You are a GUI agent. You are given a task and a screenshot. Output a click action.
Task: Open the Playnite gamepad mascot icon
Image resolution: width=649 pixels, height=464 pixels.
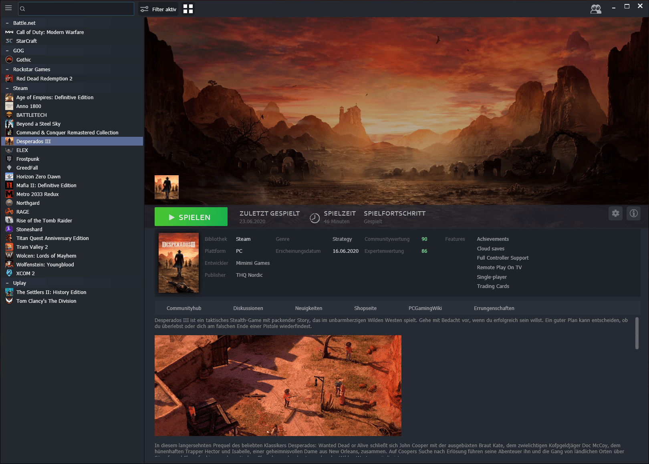pyautogui.click(x=596, y=9)
